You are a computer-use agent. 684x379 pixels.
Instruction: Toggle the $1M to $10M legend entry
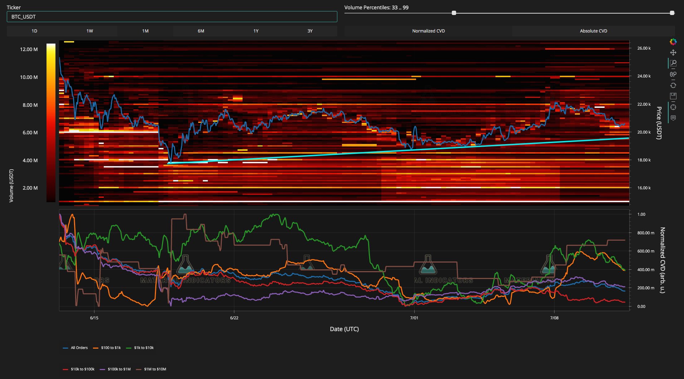151,369
